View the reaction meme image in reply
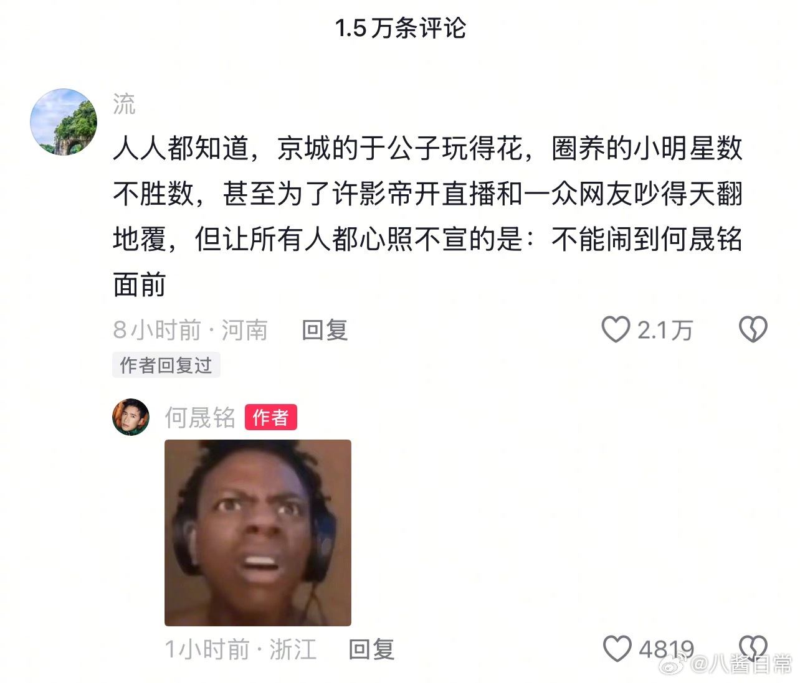The image size is (800, 683). pos(258,533)
